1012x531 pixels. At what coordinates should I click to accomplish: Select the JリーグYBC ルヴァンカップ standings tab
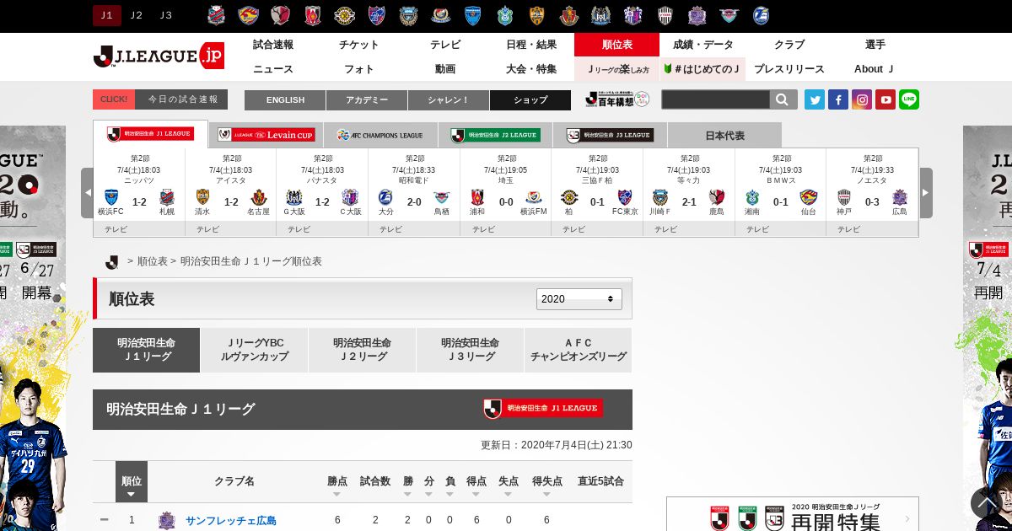(255, 350)
